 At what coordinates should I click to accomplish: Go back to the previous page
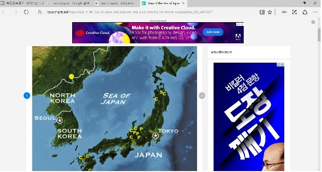pos(3,12)
